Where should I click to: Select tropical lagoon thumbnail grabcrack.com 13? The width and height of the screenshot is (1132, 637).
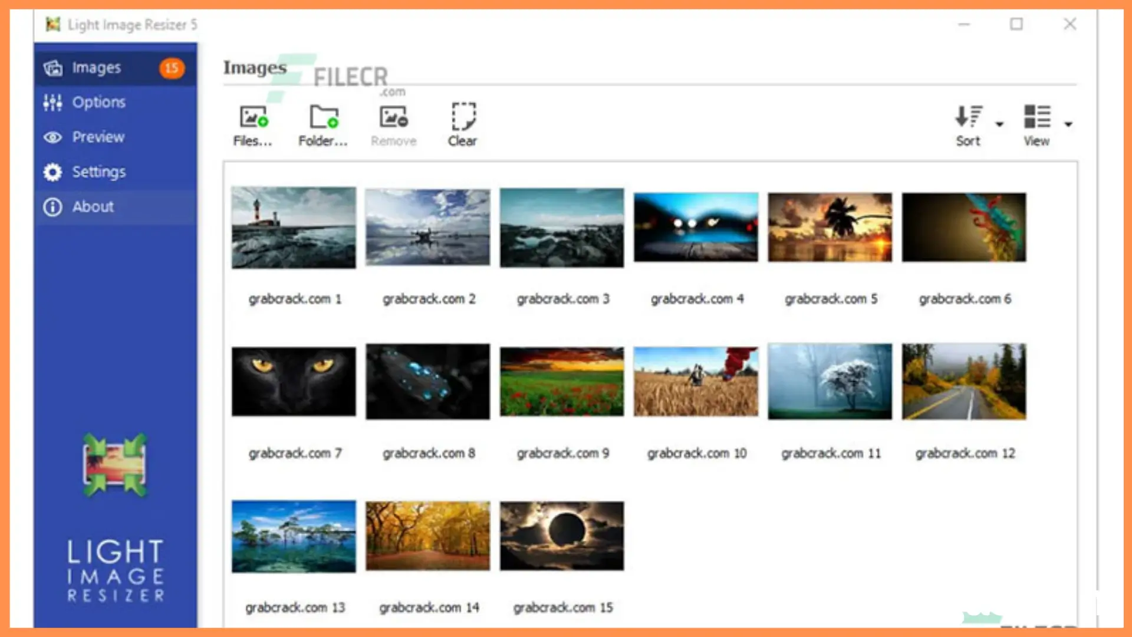tap(294, 536)
